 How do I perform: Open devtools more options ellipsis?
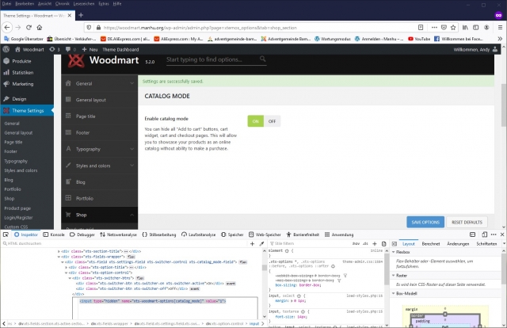click(x=494, y=235)
